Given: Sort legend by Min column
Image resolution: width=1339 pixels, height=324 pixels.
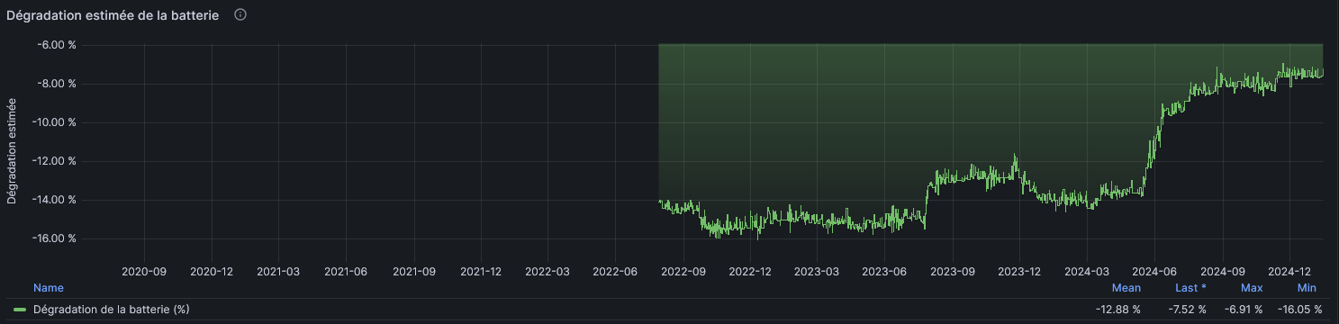Looking at the screenshot, I should pos(1307,288).
